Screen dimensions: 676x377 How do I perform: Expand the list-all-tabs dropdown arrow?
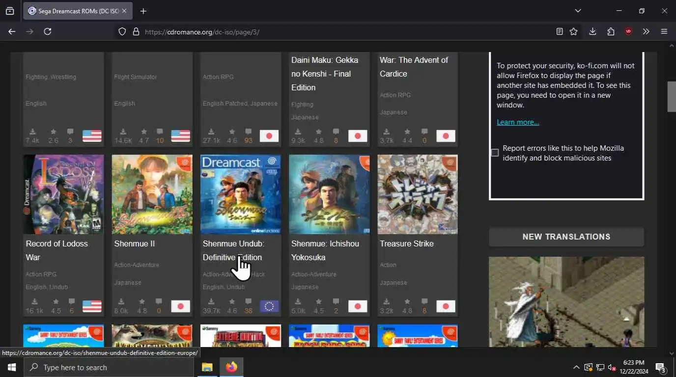(x=578, y=11)
